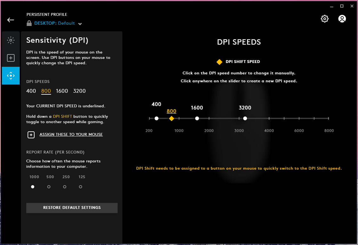Edit the yellow 800 value above slider
358x245 pixels.
172,111
